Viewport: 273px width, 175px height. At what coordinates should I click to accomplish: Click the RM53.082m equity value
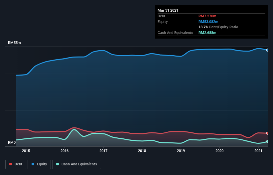tap(208, 22)
